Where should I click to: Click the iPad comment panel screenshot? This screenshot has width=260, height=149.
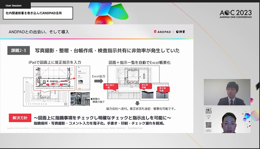point(83,78)
